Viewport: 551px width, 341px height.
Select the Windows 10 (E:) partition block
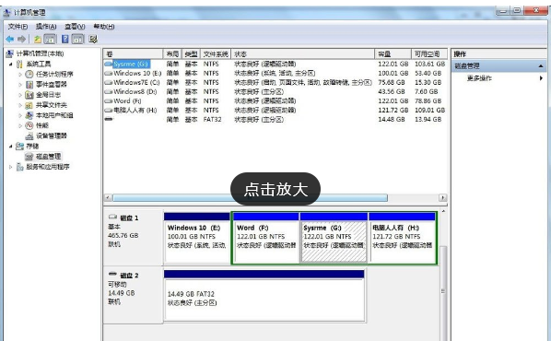pyautogui.click(x=197, y=237)
